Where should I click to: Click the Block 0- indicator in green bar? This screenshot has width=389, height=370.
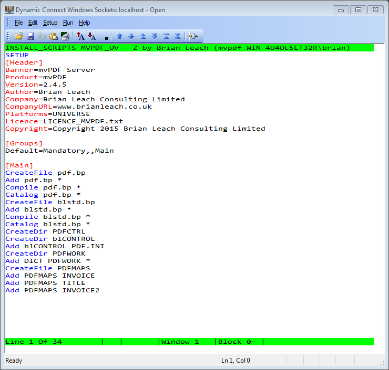(237, 342)
